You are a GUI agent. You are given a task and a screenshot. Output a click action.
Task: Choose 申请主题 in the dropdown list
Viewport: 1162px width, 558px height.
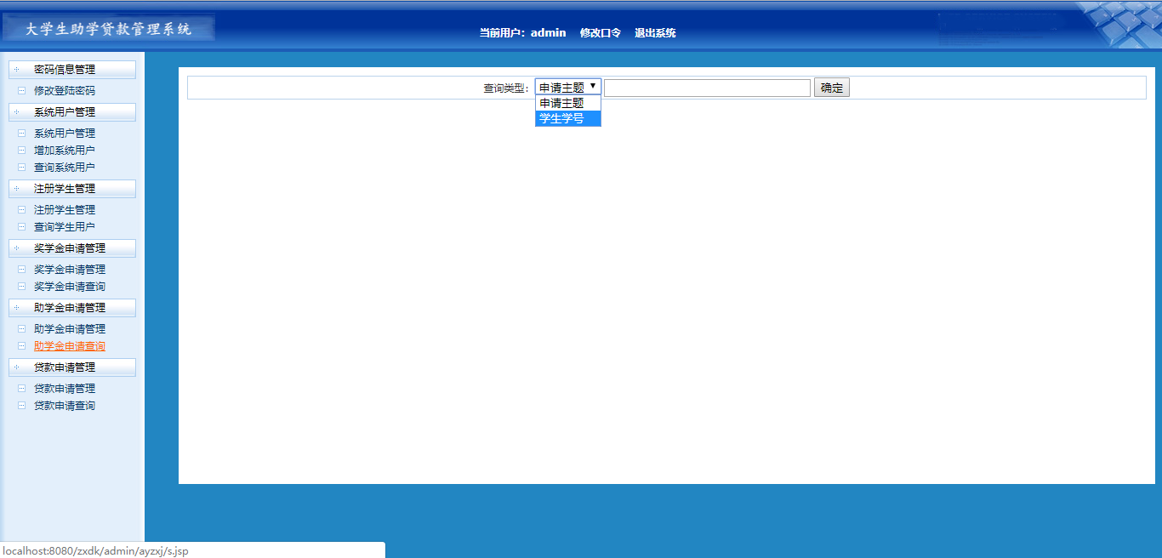pos(568,103)
